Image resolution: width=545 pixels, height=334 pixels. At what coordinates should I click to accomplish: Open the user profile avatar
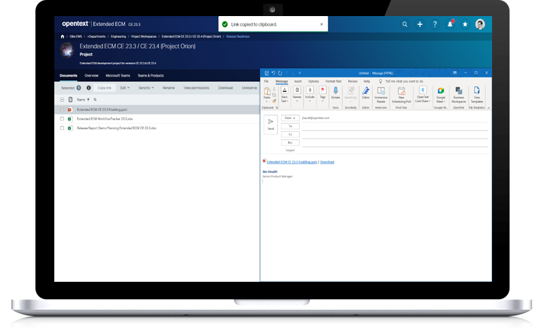click(x=480, y=24)
